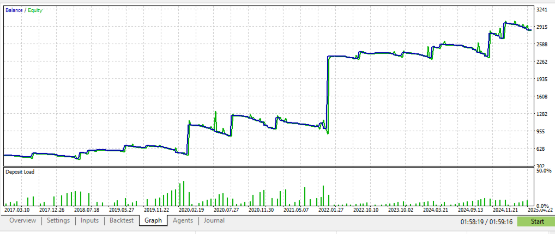This screenshot has height=234, width=555.
Task: Click the 2021.05.07 date label
Action: (297, 210)
